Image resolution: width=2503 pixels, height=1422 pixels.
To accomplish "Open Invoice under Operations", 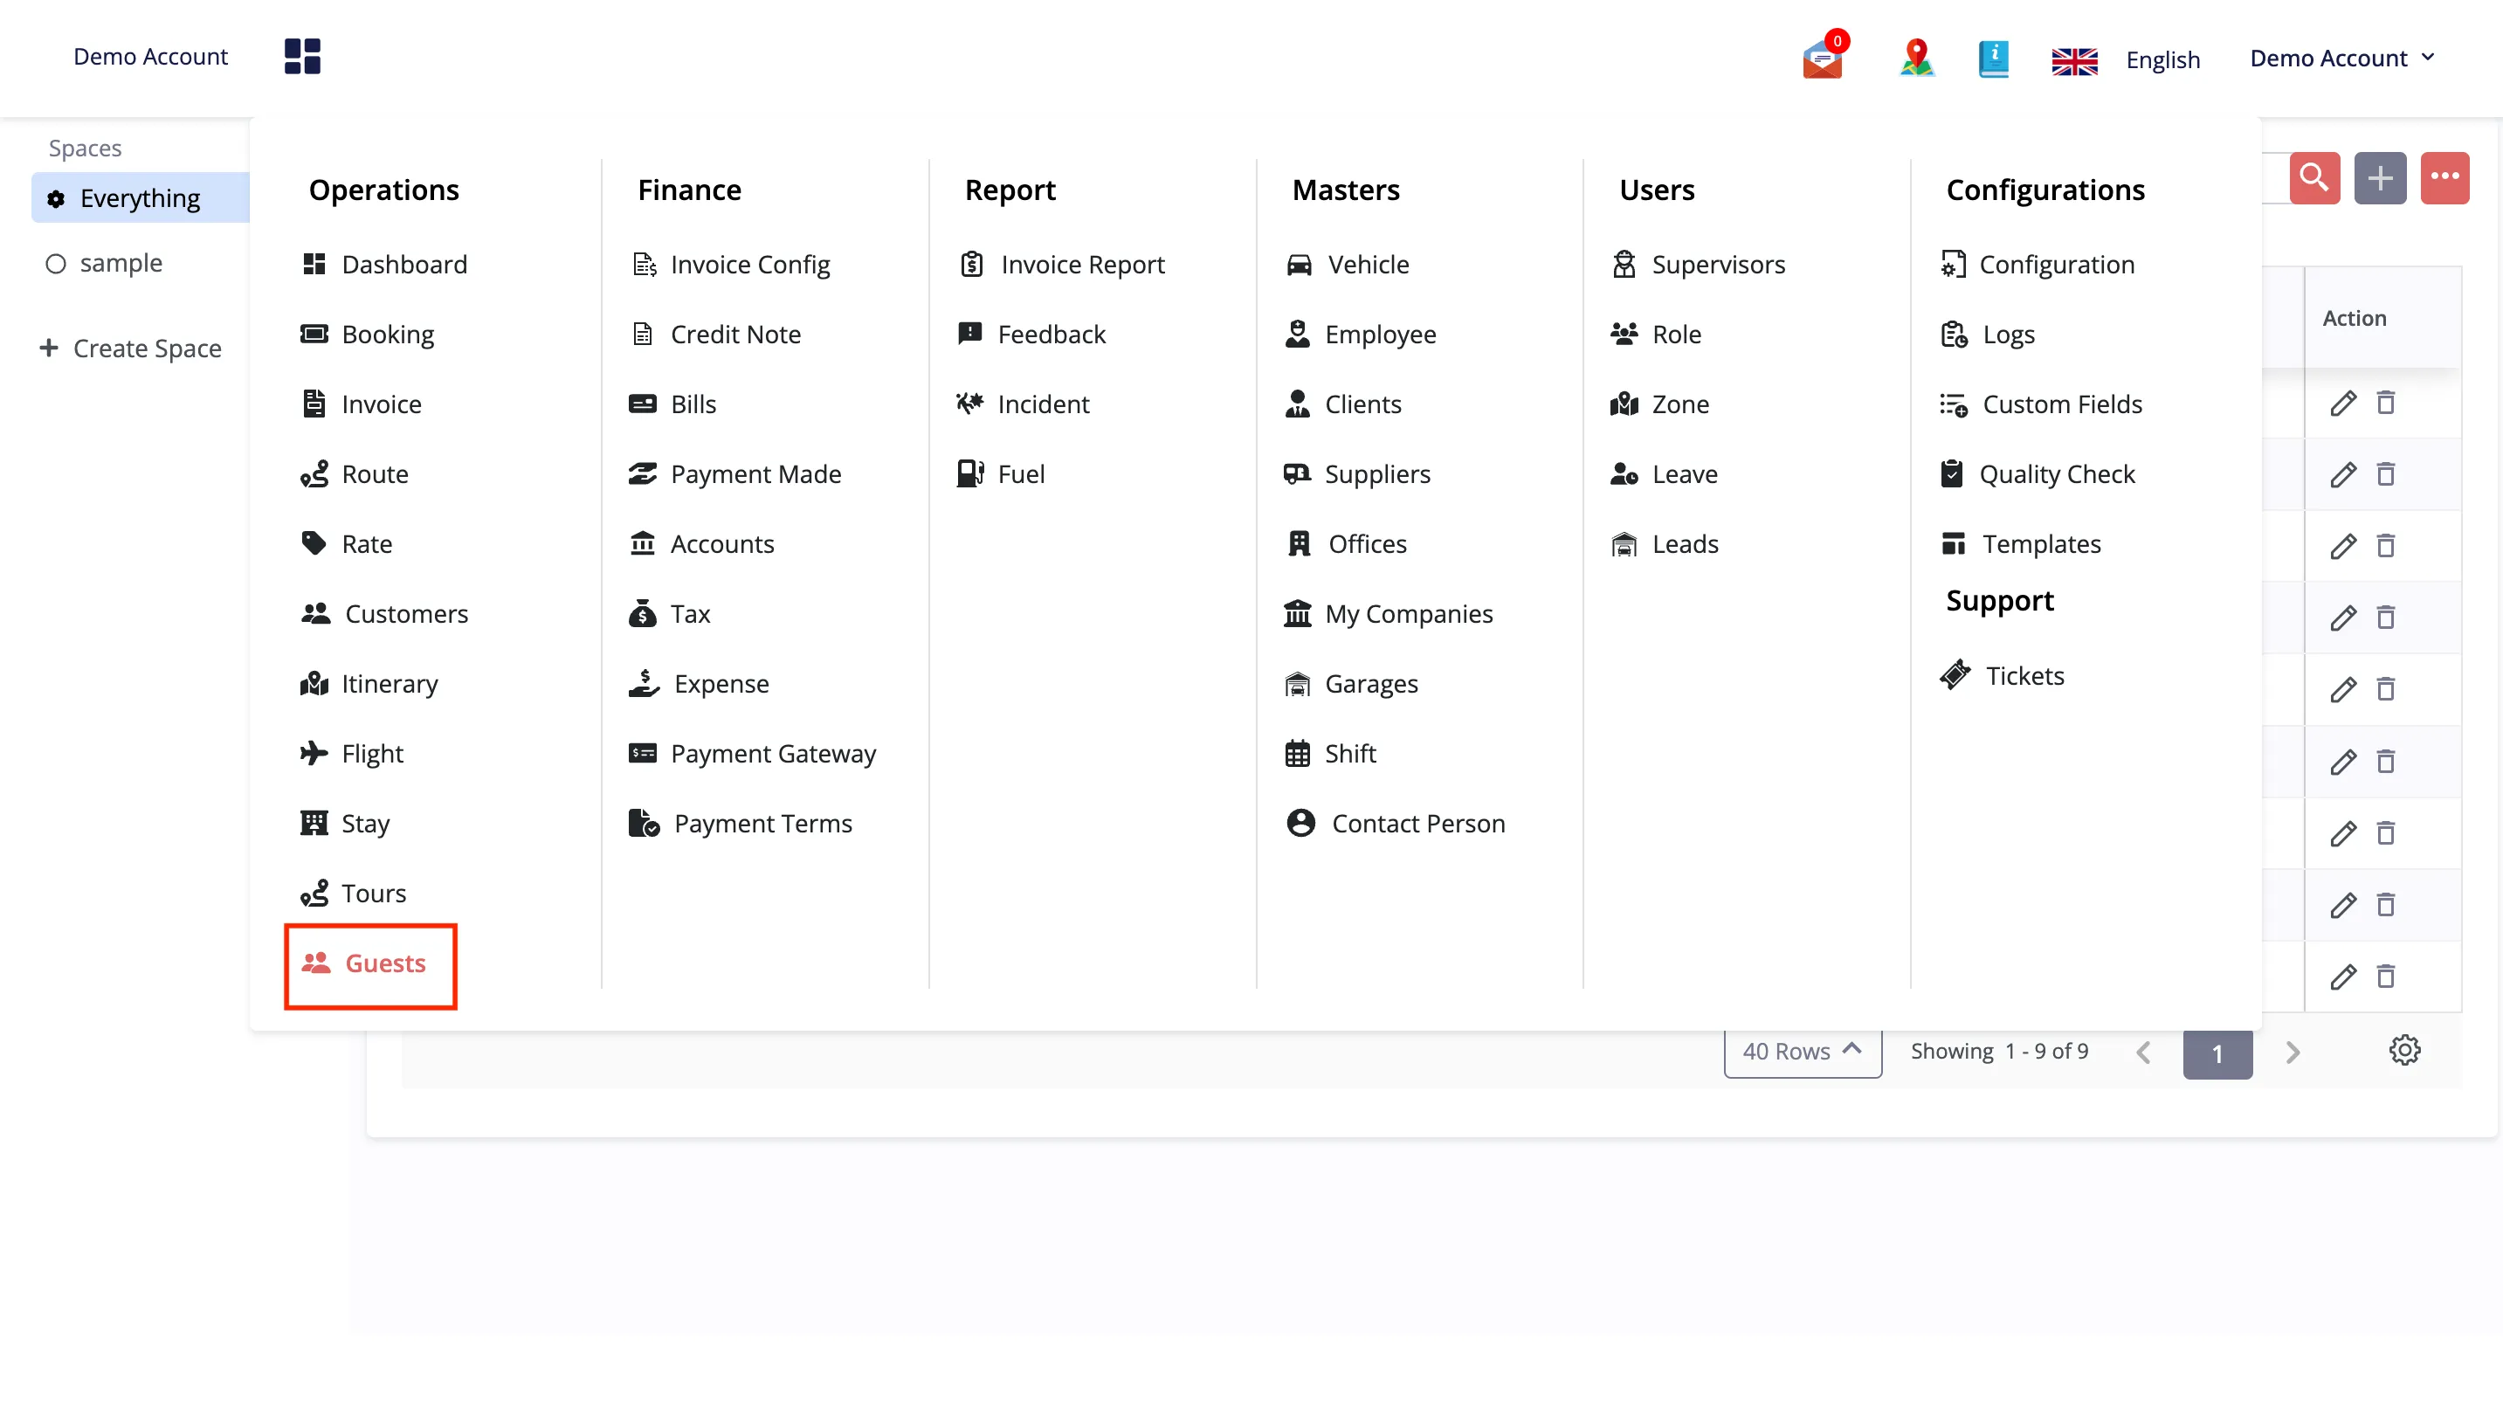I will 362,404.
